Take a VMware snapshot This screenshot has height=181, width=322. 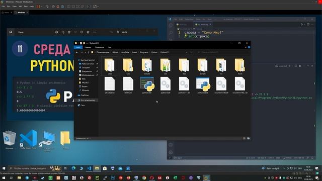[x=53, y=7]
